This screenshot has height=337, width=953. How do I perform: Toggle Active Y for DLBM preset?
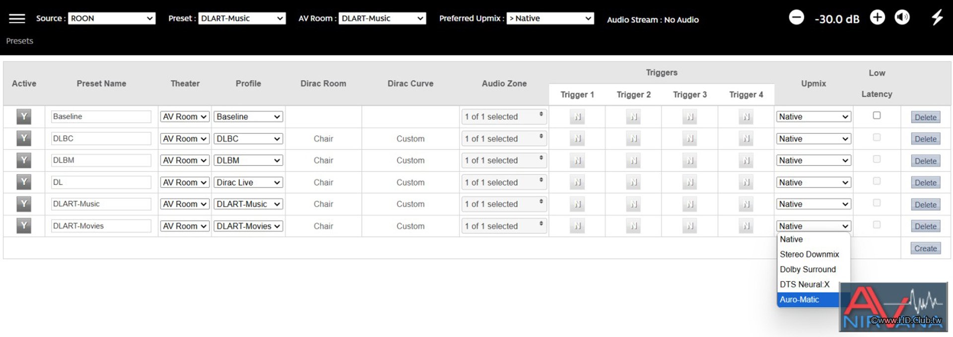24,160
